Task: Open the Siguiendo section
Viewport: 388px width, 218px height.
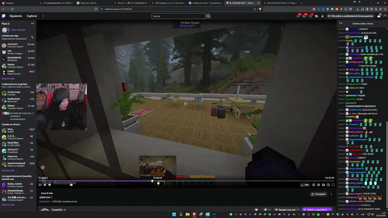Action: pos(16,16)
